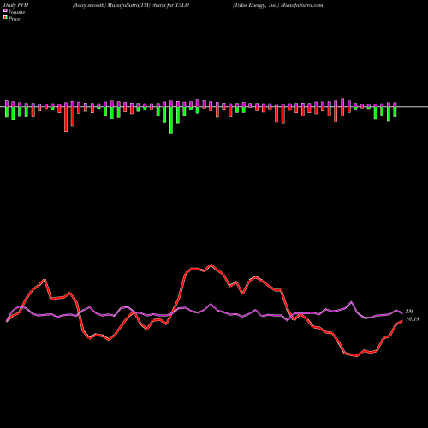Click the '10.18' price value label
The height and width of the screenshot is (428, 428).
[x=412, y=319]
